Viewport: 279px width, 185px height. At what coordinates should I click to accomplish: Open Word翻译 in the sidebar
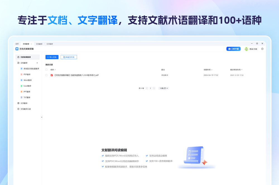point(27,80)
